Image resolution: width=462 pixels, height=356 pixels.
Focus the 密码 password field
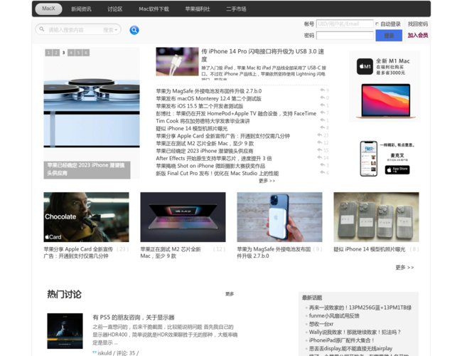click(345, 36)
